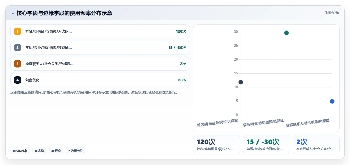Click the header icon beside the card title
Image resolution: width=350 pixels, height=165 pixels.
pos(12,13)
